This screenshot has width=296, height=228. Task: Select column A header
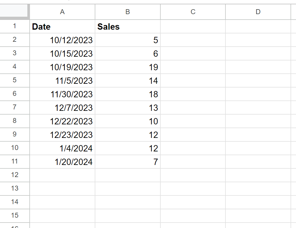tap(62, 12)
